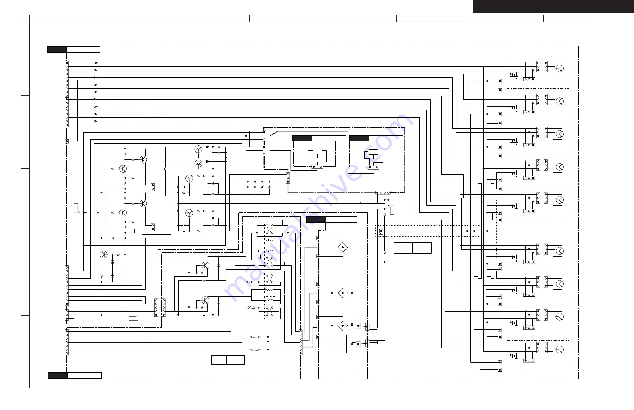The width and height of the screenshot is (634, 410).
Task: Click the single-pin terminal below the top-left connector strip
Action: (67, 141)
